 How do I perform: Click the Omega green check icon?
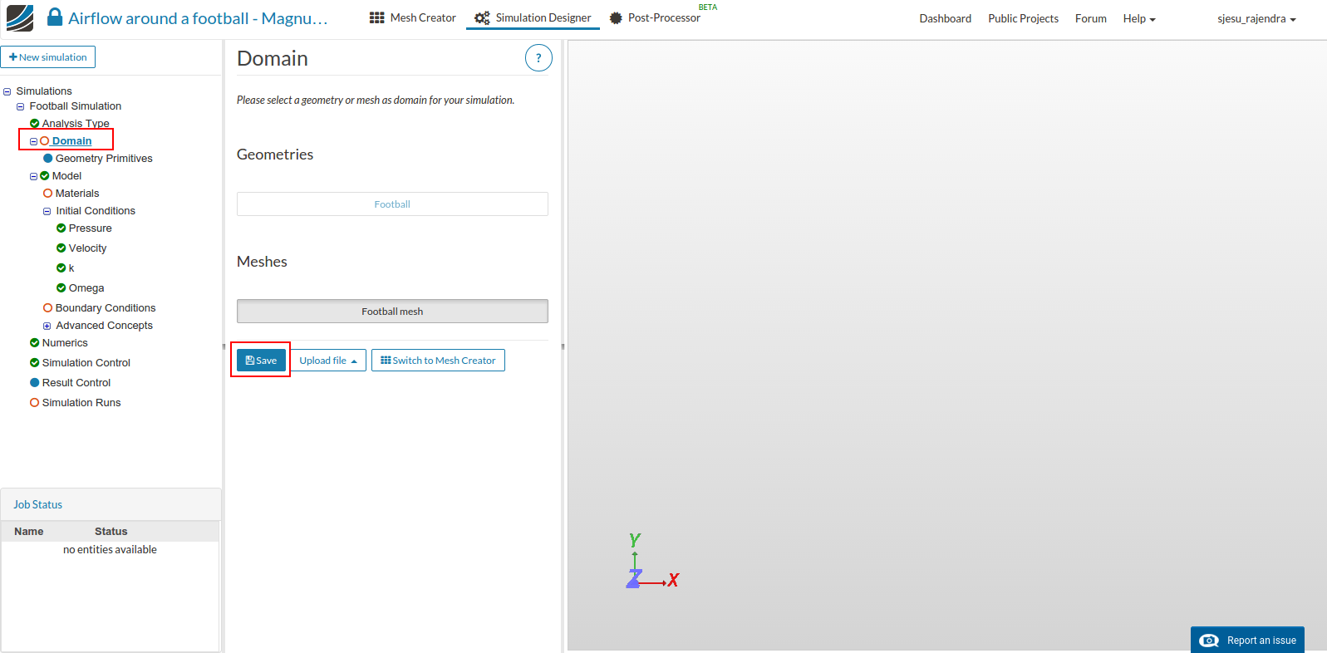(61, 288)
